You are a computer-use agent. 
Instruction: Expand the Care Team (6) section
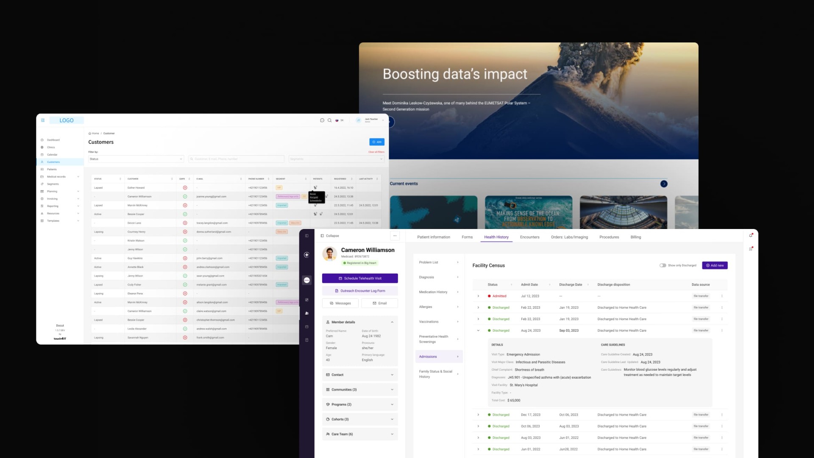click(x=360, y=434)
